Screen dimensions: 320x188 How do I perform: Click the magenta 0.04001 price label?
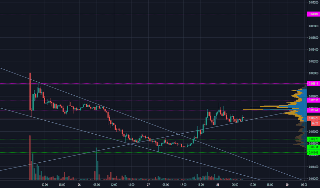313,14
